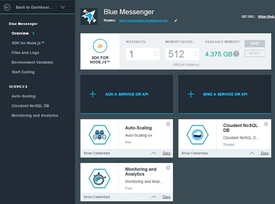The height and width of the screenshot is (204, 275).
Task: Click the Memory Quota 512 field
Action: click(182, 54)
